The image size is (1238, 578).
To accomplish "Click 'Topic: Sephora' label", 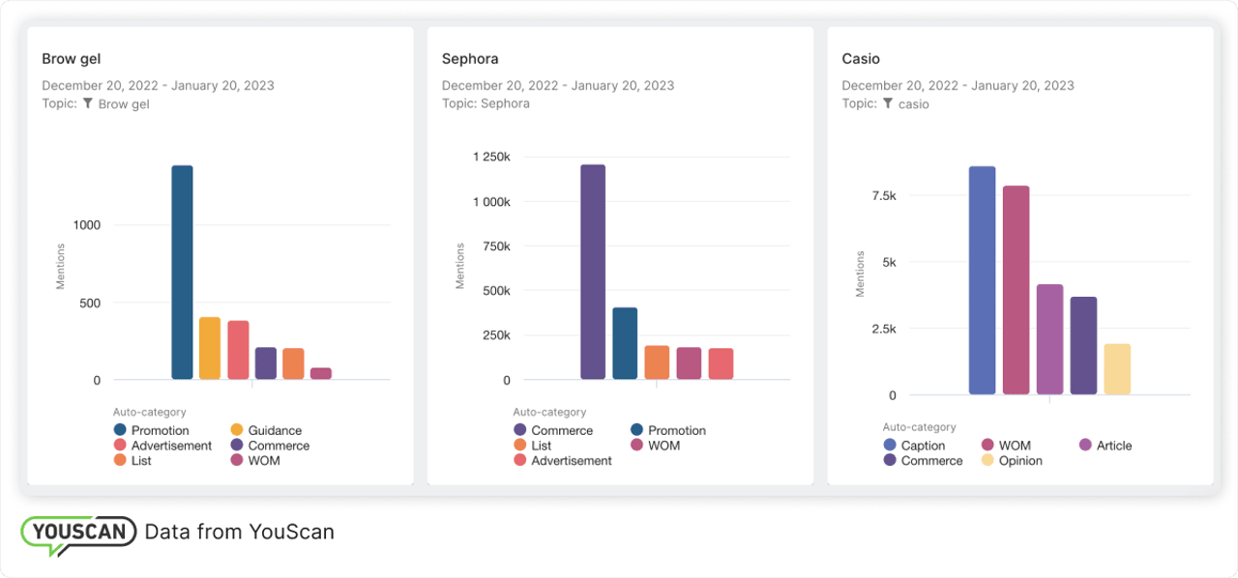I will point(486,103).
